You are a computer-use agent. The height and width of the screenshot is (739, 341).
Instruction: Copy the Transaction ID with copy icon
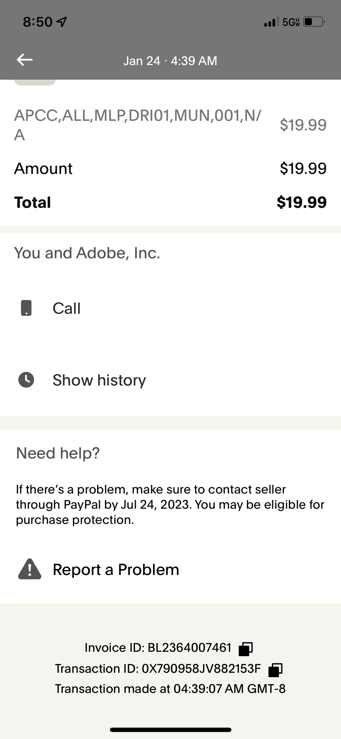[275, 670]
